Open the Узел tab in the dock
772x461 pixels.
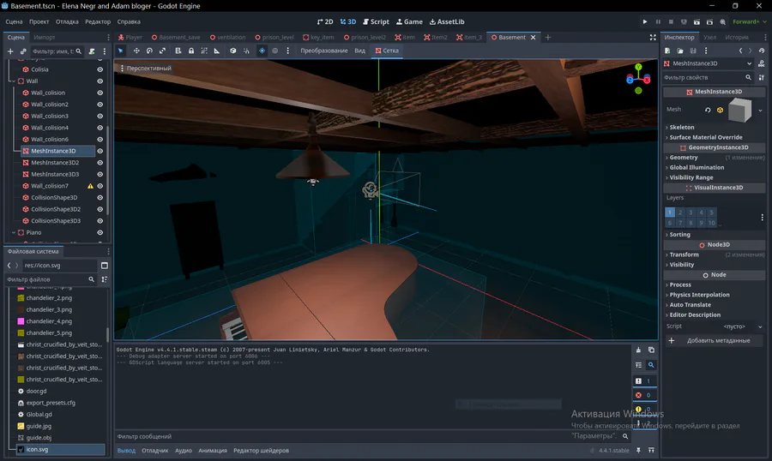[x=709, y=38]
